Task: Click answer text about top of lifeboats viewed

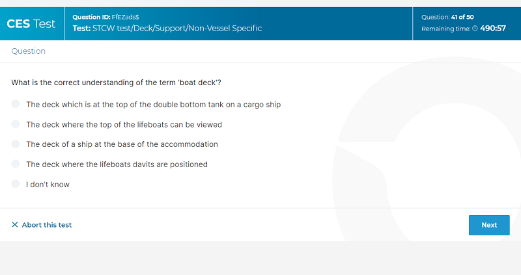Action: 124,124
